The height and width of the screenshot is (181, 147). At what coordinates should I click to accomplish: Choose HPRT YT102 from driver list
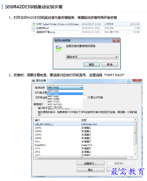click(65, 102)
